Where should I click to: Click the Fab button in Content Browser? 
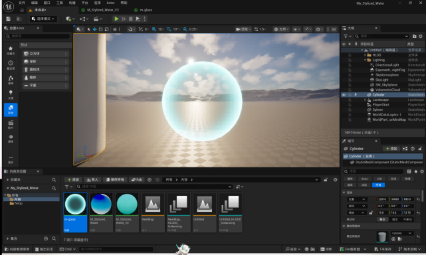137,180
